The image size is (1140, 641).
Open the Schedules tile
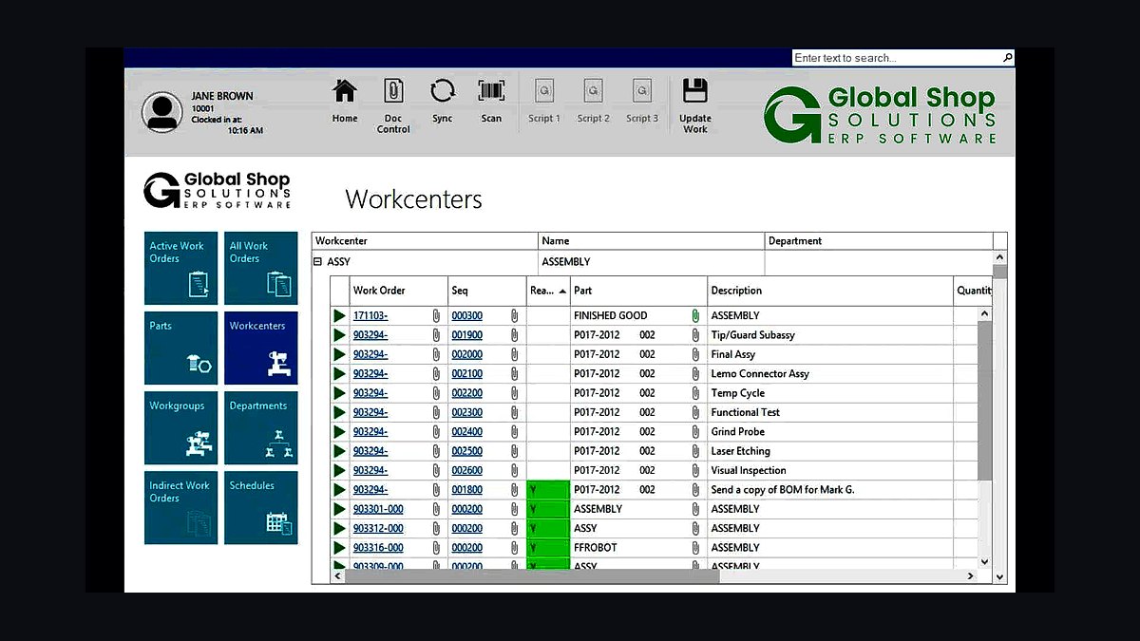260,507
